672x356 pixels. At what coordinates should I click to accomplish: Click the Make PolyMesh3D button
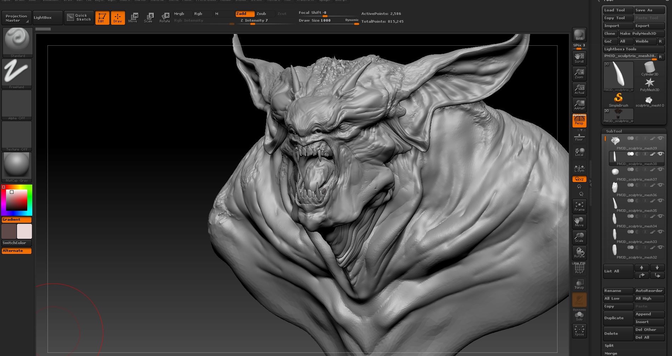[642, 34]
